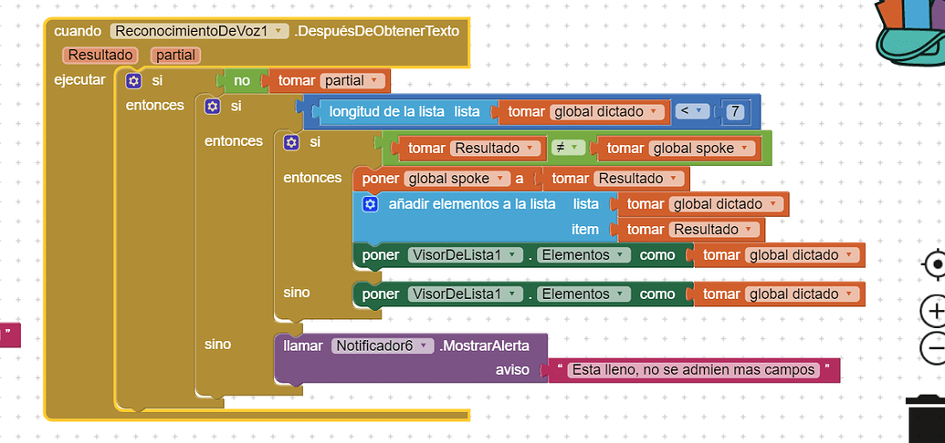This screenshot has width=945, height=443.
Task: Select the number 7 value field
Action: click(735, 111)
